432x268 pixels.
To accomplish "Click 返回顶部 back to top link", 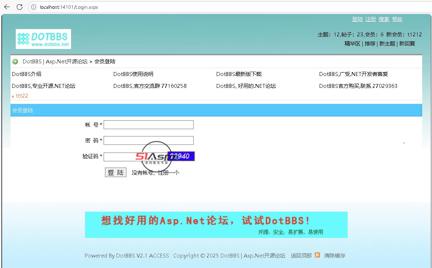I will [301, 256].
